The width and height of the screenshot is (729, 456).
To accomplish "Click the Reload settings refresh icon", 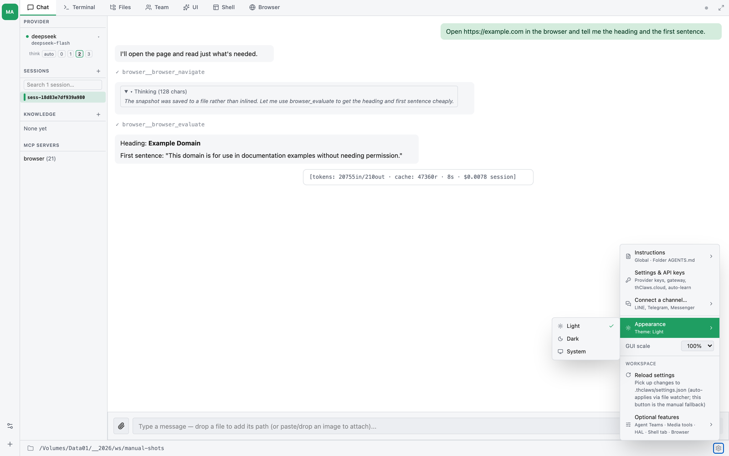I will 628,375.
